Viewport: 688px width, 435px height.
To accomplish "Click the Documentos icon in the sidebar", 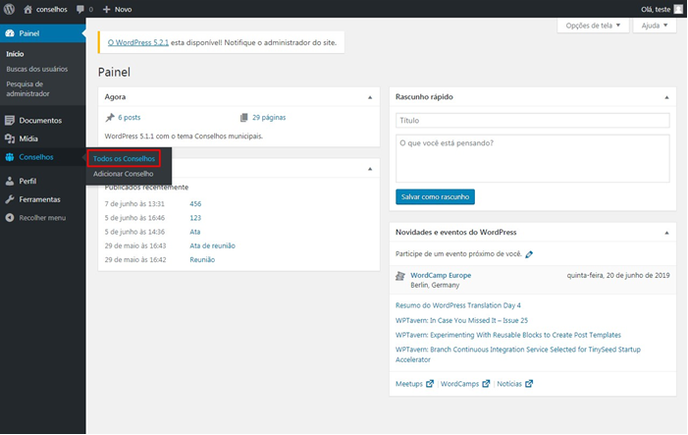I will click(10, 120).
